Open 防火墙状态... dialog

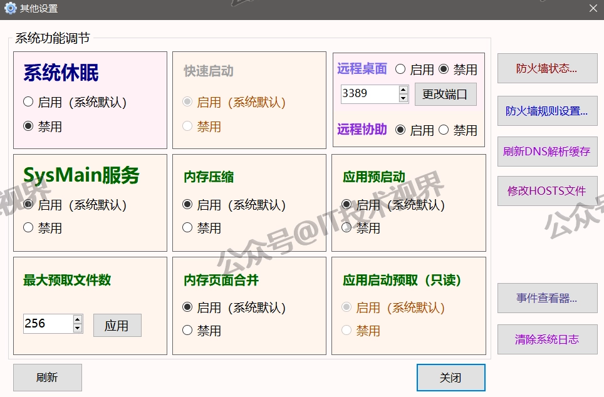(548, 68)
